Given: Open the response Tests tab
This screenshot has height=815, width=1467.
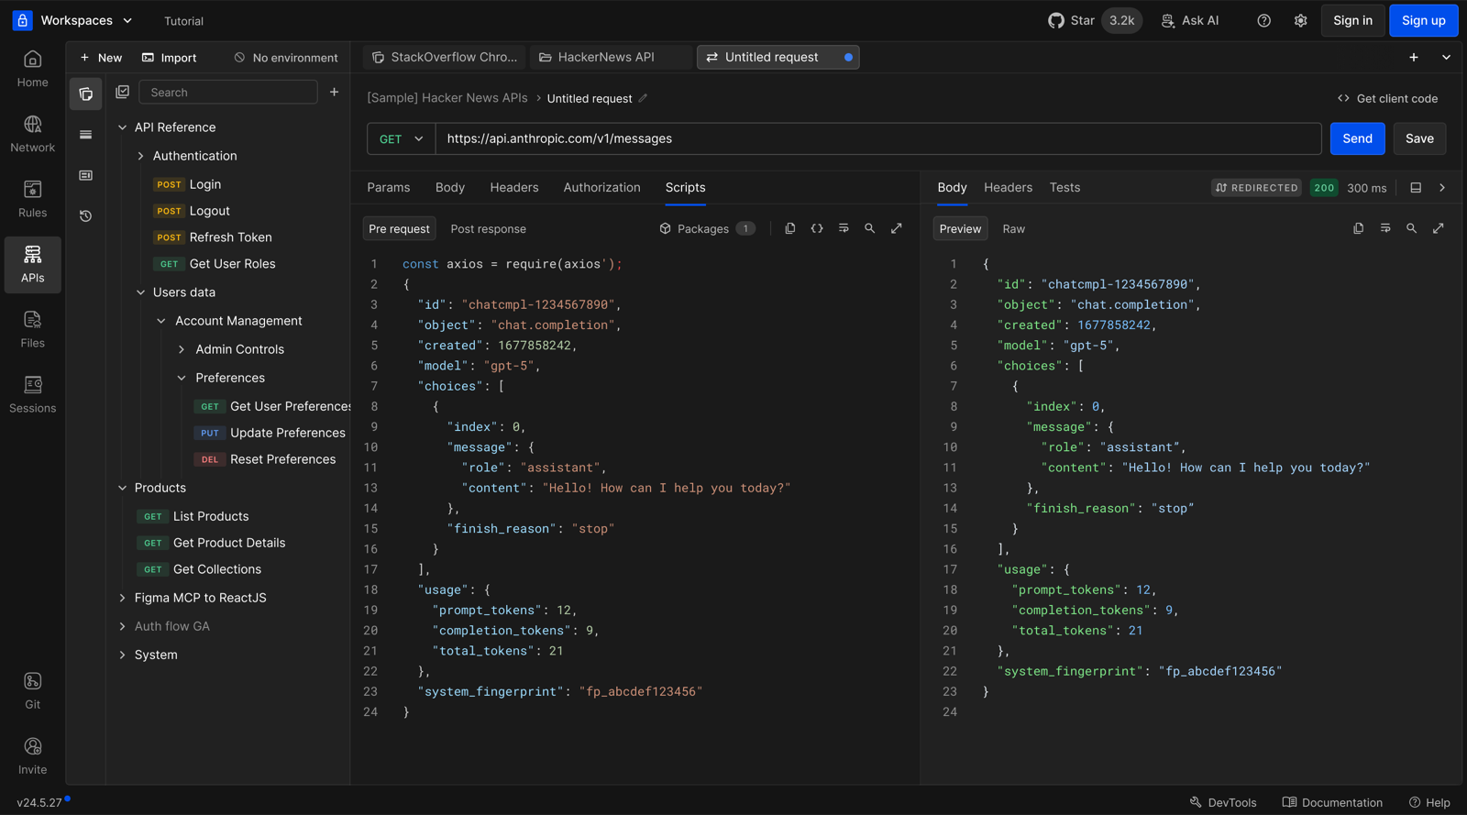Looking at the screenshot, I should click(1064, 187).
